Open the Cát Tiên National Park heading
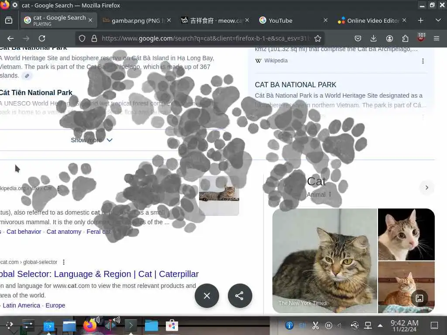Viewport: 447px width, 335px height. (36, 92)
